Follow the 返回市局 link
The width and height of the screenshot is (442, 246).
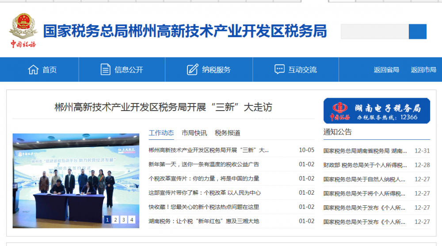423,69
